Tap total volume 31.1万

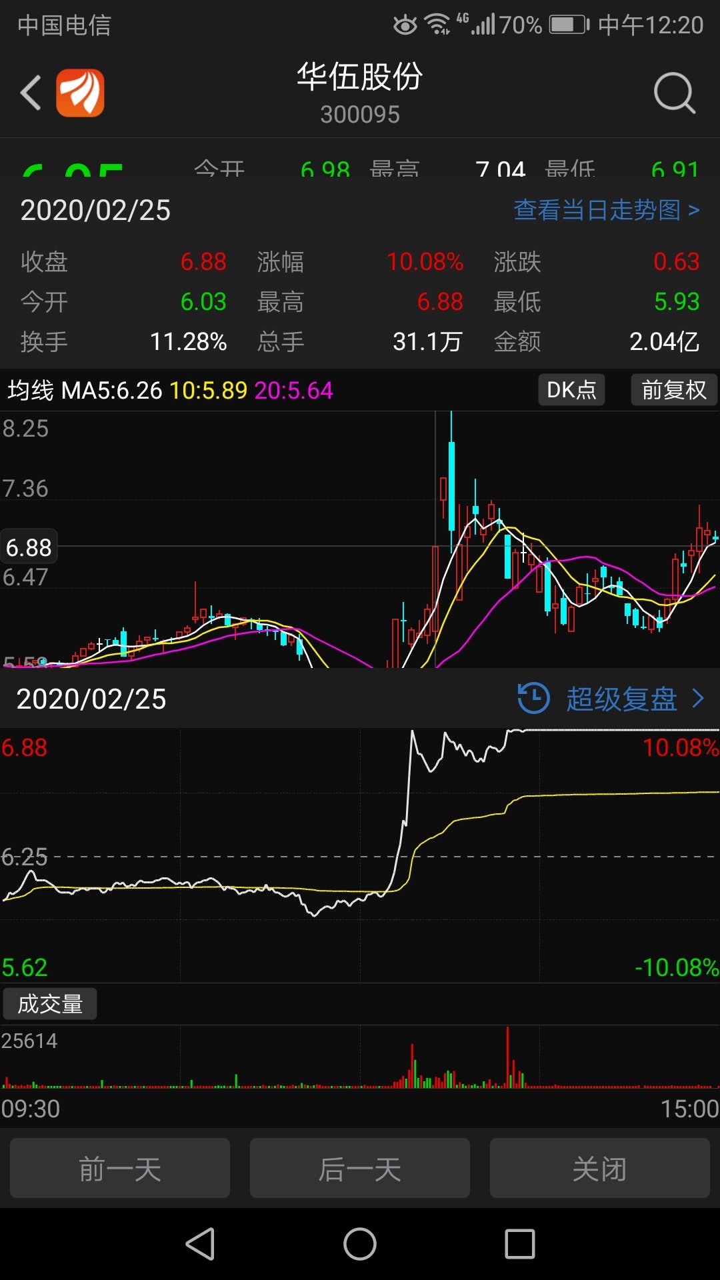tap(427, 342)
